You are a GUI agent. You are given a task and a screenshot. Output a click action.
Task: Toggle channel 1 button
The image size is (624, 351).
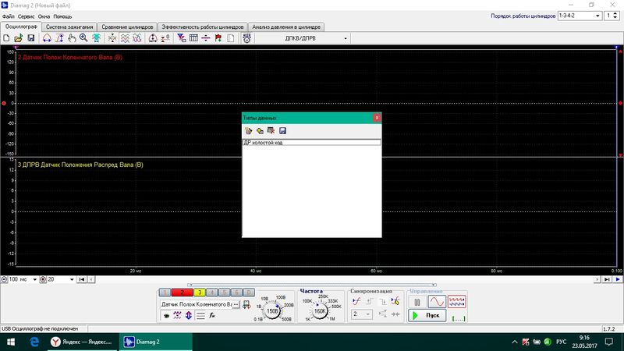[x=165, y=292]
